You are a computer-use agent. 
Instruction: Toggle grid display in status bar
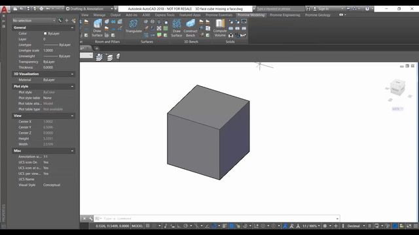click(x=147, y=226)
